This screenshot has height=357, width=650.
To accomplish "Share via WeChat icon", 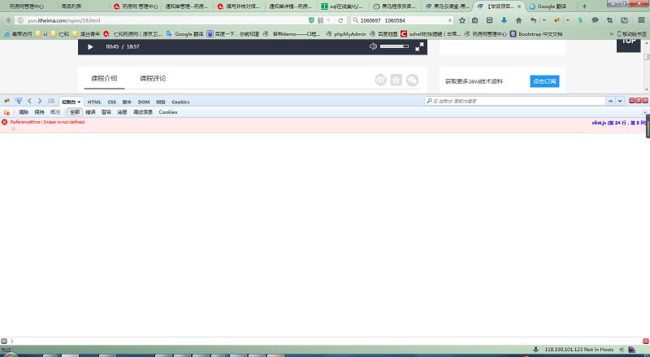I will [413, 80].
